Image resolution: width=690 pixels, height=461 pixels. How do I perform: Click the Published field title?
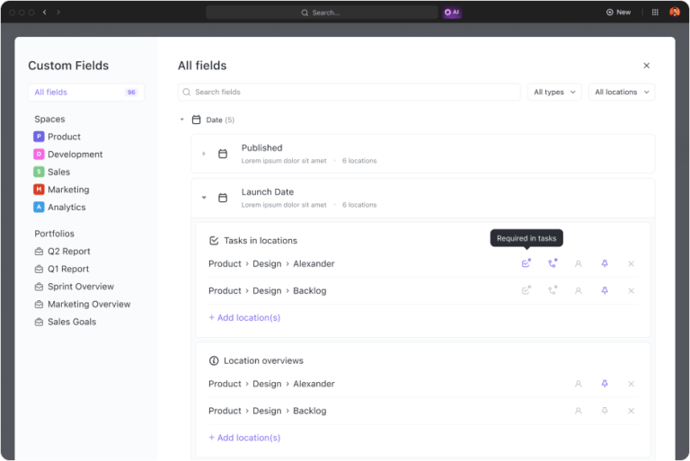261,148
